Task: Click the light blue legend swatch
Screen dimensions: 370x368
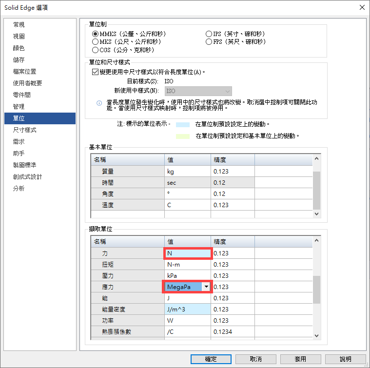Action: [183, 125]
